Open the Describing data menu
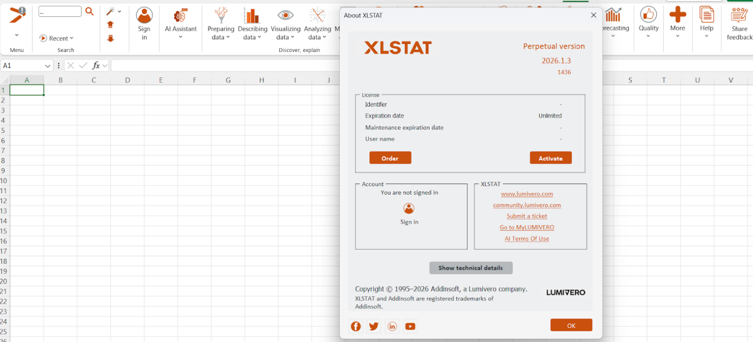Image resolution: width=753 pixels, height=342 pixels. coord(252,24)
